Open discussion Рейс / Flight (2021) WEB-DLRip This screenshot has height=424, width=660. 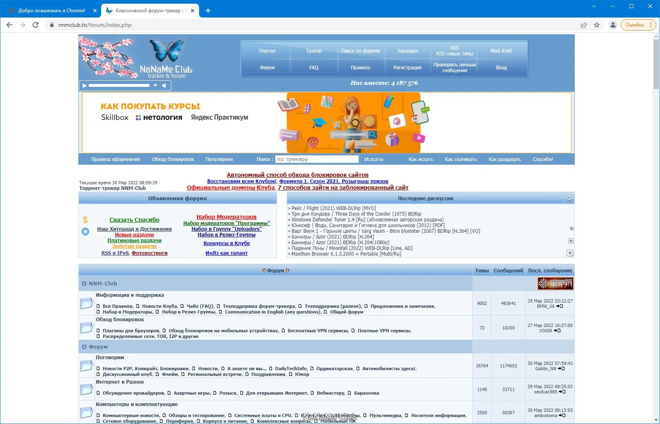[x=334, y=208]
